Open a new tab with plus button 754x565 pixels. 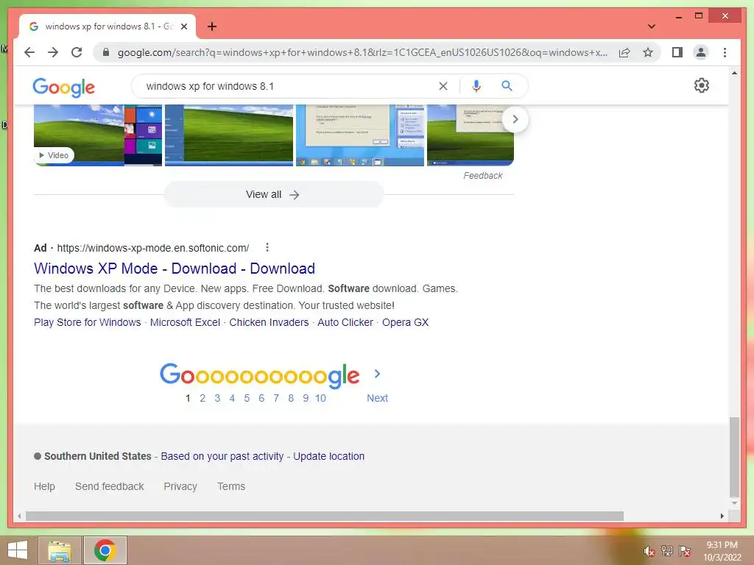[x=212, y=26]
